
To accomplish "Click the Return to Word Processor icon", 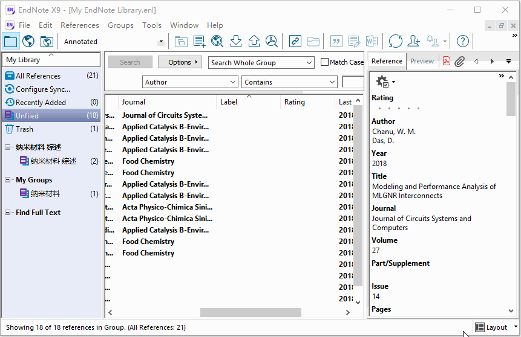I will [x=372, y=42].
